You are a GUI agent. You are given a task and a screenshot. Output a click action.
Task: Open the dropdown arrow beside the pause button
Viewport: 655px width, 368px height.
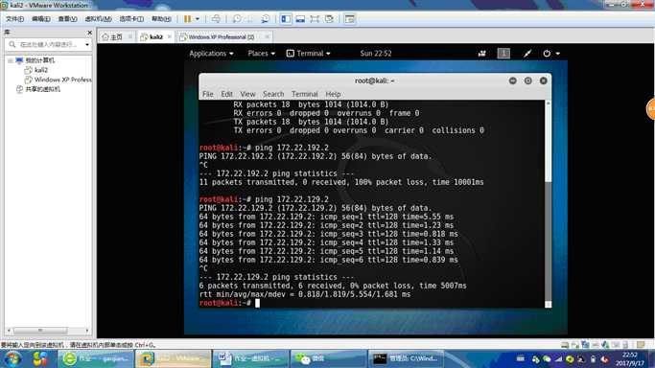click(198, 19)
